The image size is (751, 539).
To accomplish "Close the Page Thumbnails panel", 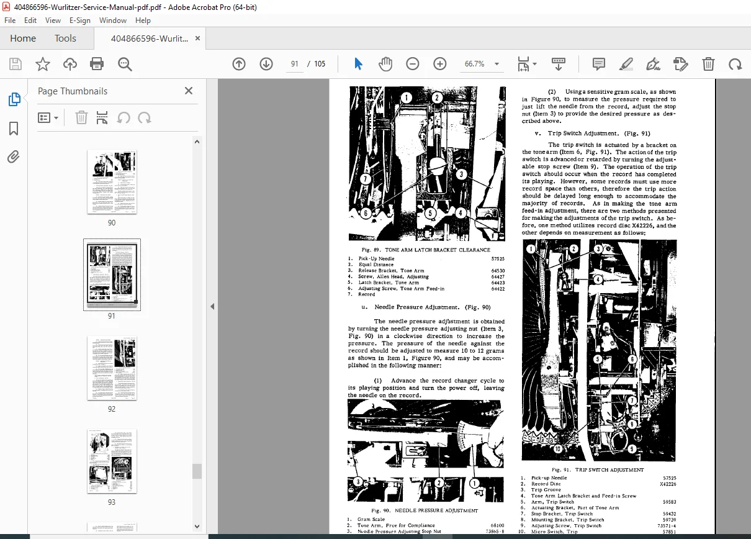I will [x=189, y=91].
